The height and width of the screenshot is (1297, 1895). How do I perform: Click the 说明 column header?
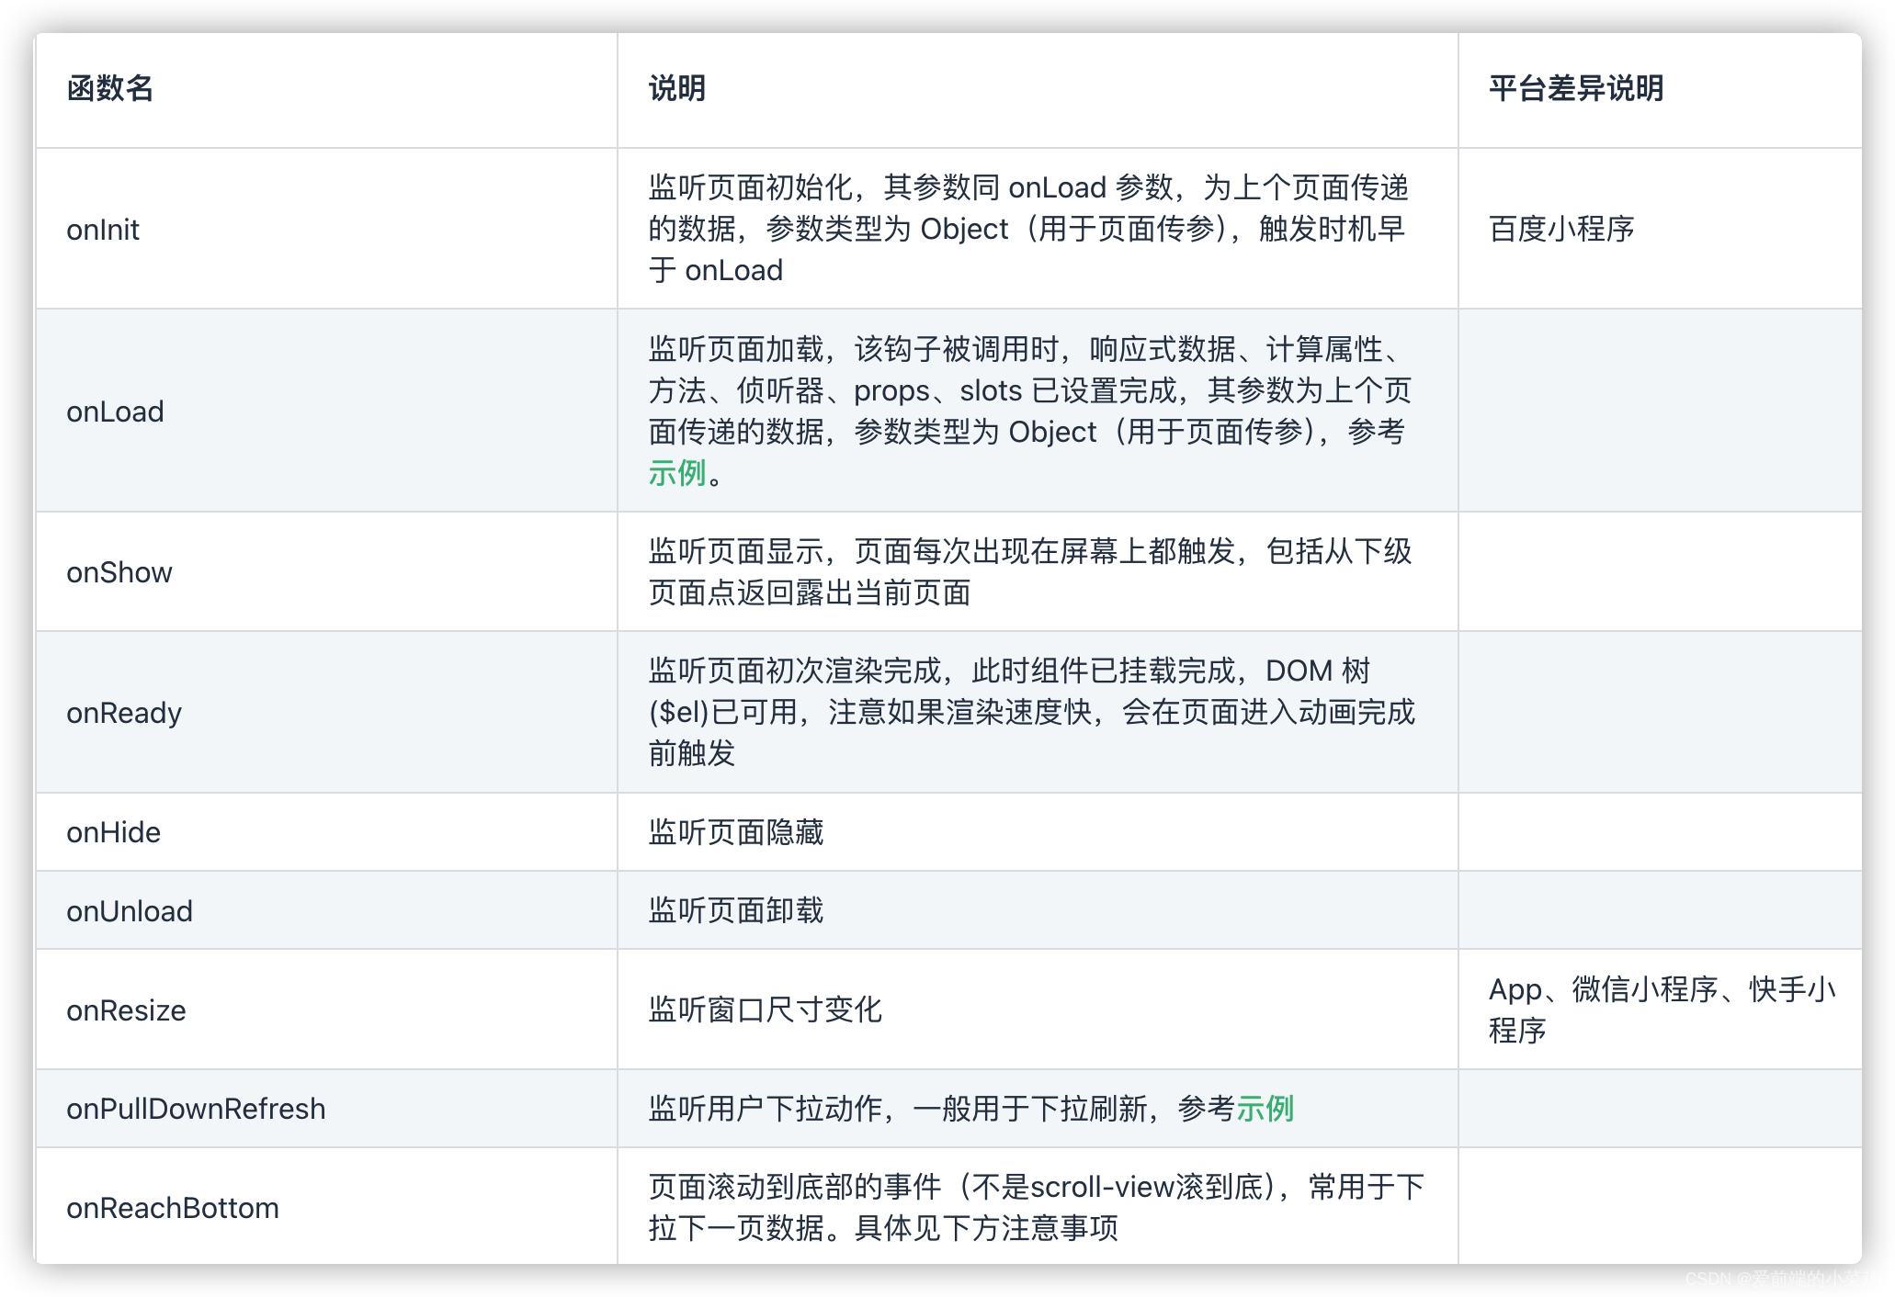[x=676, y=88]
